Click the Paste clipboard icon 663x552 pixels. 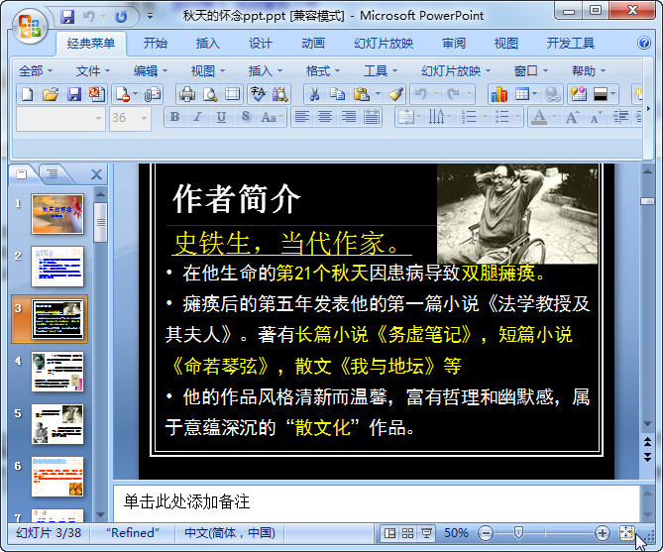click(361, 94)
